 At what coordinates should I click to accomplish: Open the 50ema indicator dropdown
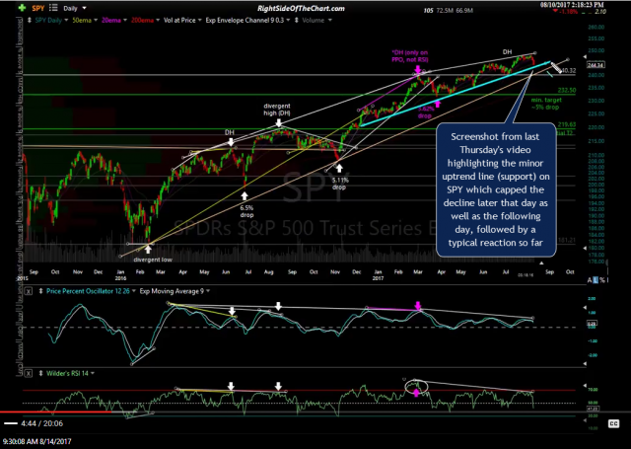[96, 20]
